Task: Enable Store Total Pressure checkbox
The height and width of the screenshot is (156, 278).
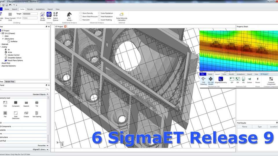Action: [81, 16]
